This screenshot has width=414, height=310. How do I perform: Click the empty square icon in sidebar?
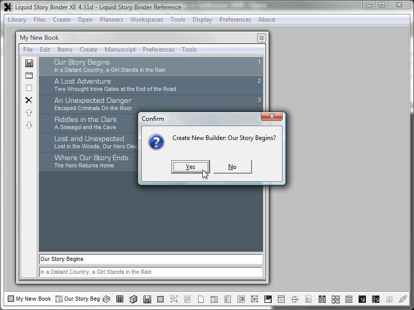pyautogui.click(x=29, y=88)
